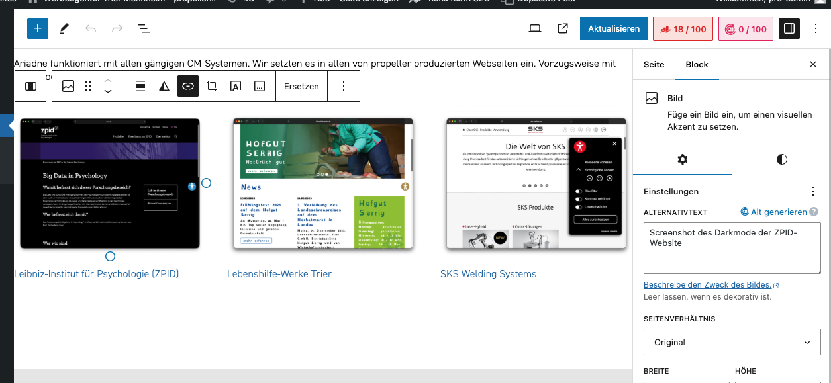Screen dimensions: 831x383
Task: Click the Ariadne funktioniert paragraph text
Action: click(315, 64)
